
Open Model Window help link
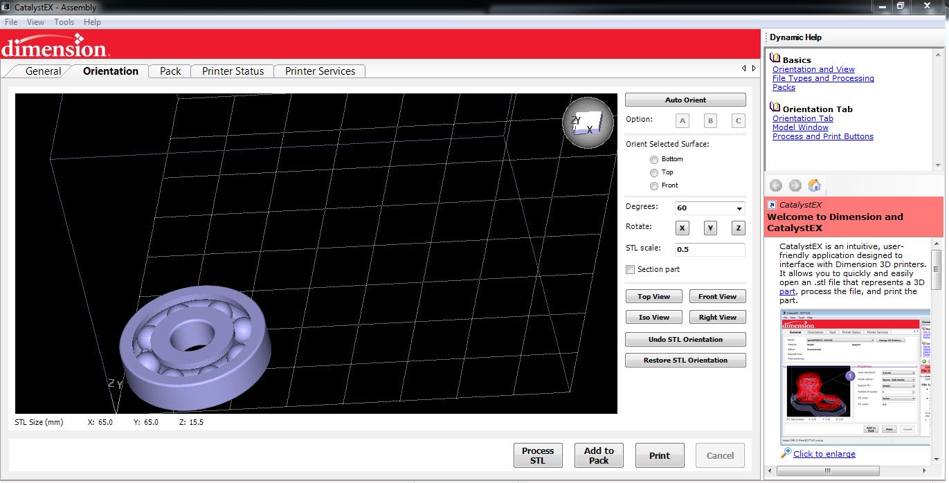click(800, 127)
